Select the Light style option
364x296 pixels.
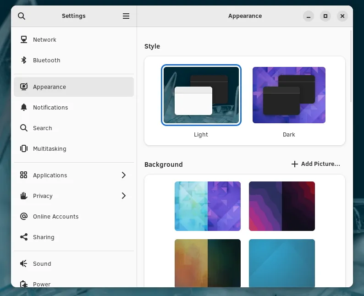pyautogui.click(x=201, y=95)
